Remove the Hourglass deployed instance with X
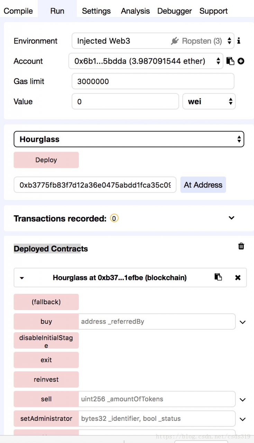Image resolution: width=254 pixels, height=443 pixels. (238, 278)
